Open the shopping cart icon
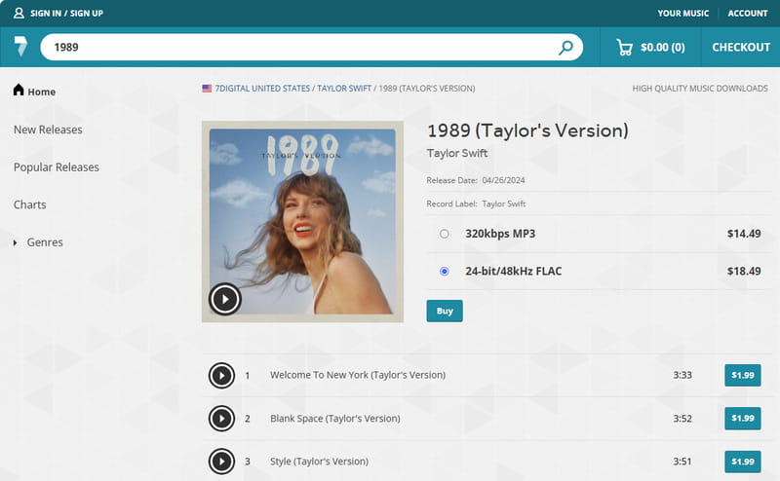Image resolution: width=780 pixels, height=481 pixels. [x=624, y=47]
